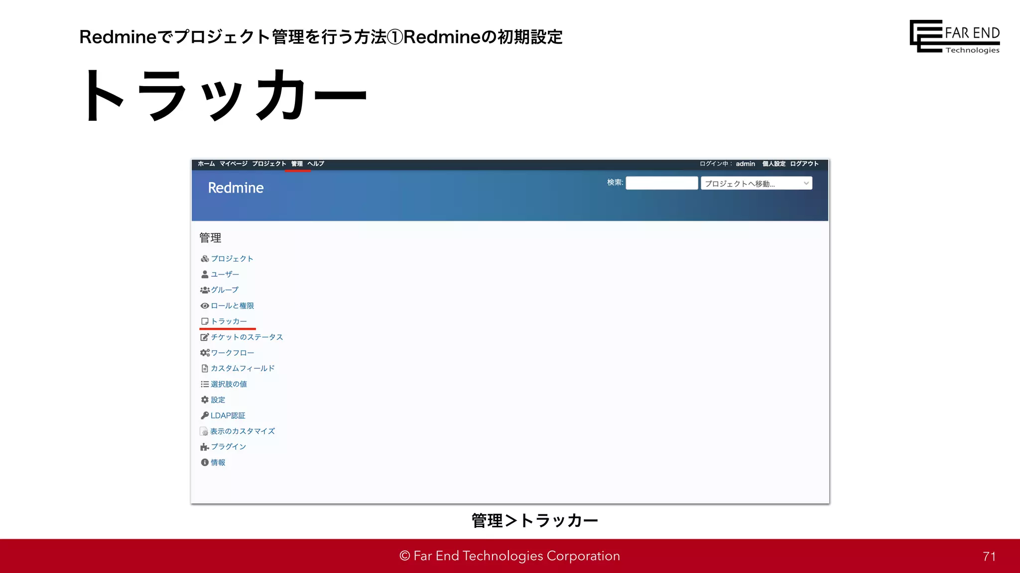The image size is (1020, 573).
Task: Click the group icon beside グループ
Action: 205,290
